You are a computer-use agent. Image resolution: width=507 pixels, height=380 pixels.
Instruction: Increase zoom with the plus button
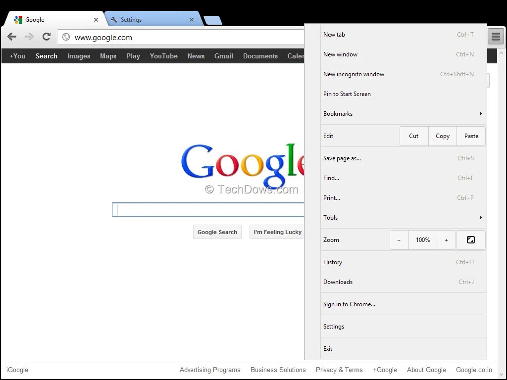pos(446,240)
